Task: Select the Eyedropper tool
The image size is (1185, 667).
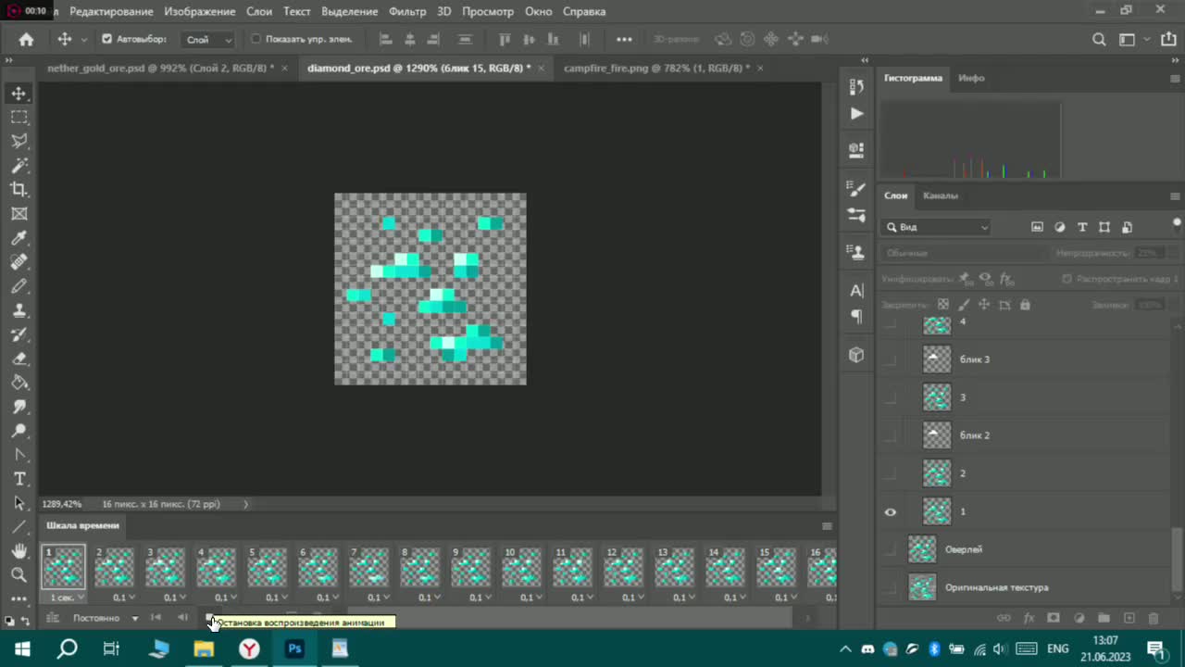Action: (19, 238)
